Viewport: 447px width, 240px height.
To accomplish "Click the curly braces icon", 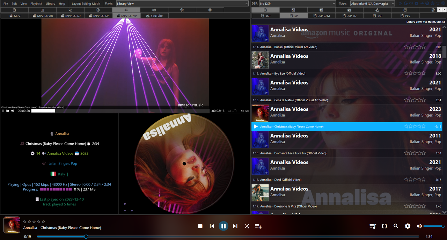I will pos(384,226).
